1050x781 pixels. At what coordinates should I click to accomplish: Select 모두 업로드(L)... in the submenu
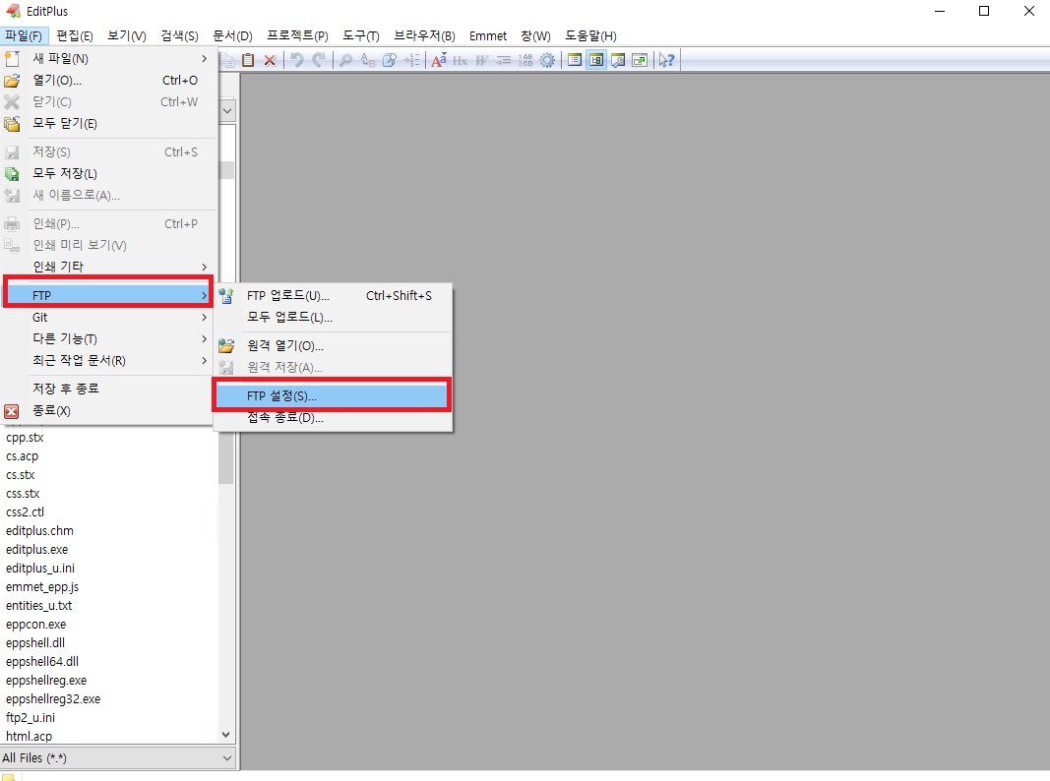pyautogui.click(x=333, y=317)
